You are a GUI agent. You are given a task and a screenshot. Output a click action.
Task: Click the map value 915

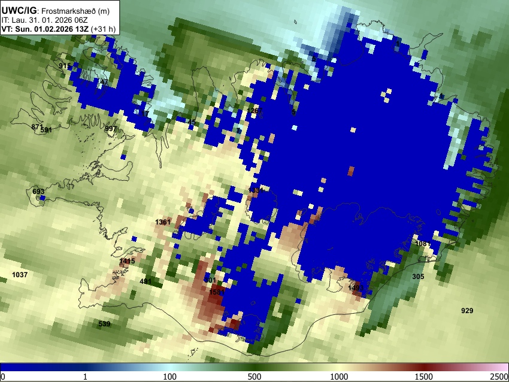click(65, 66)
